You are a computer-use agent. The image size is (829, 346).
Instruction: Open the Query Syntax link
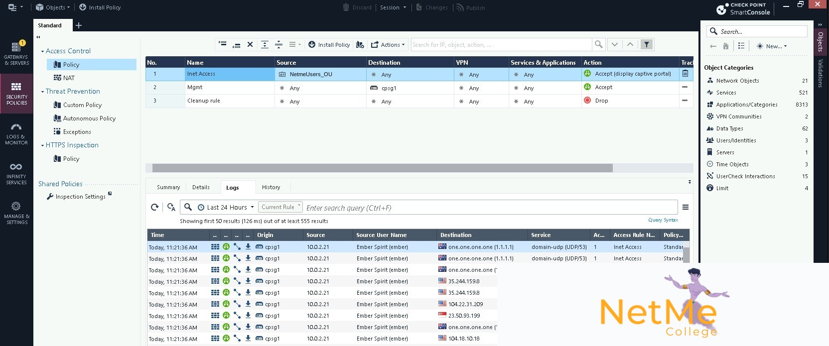point(663,220)
